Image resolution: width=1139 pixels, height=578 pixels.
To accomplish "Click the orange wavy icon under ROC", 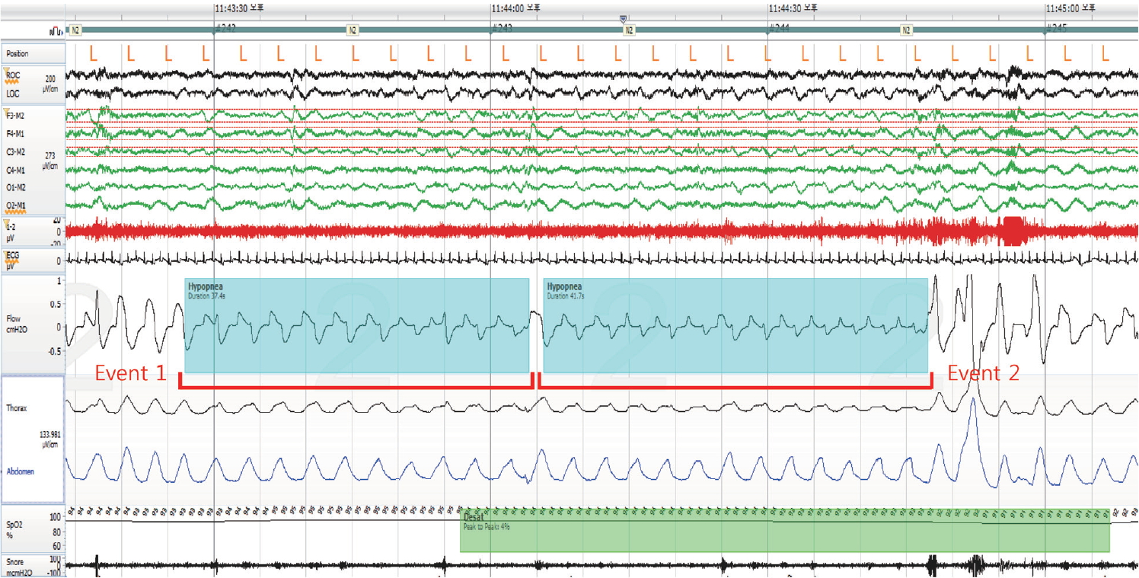I will click(11, 81).
